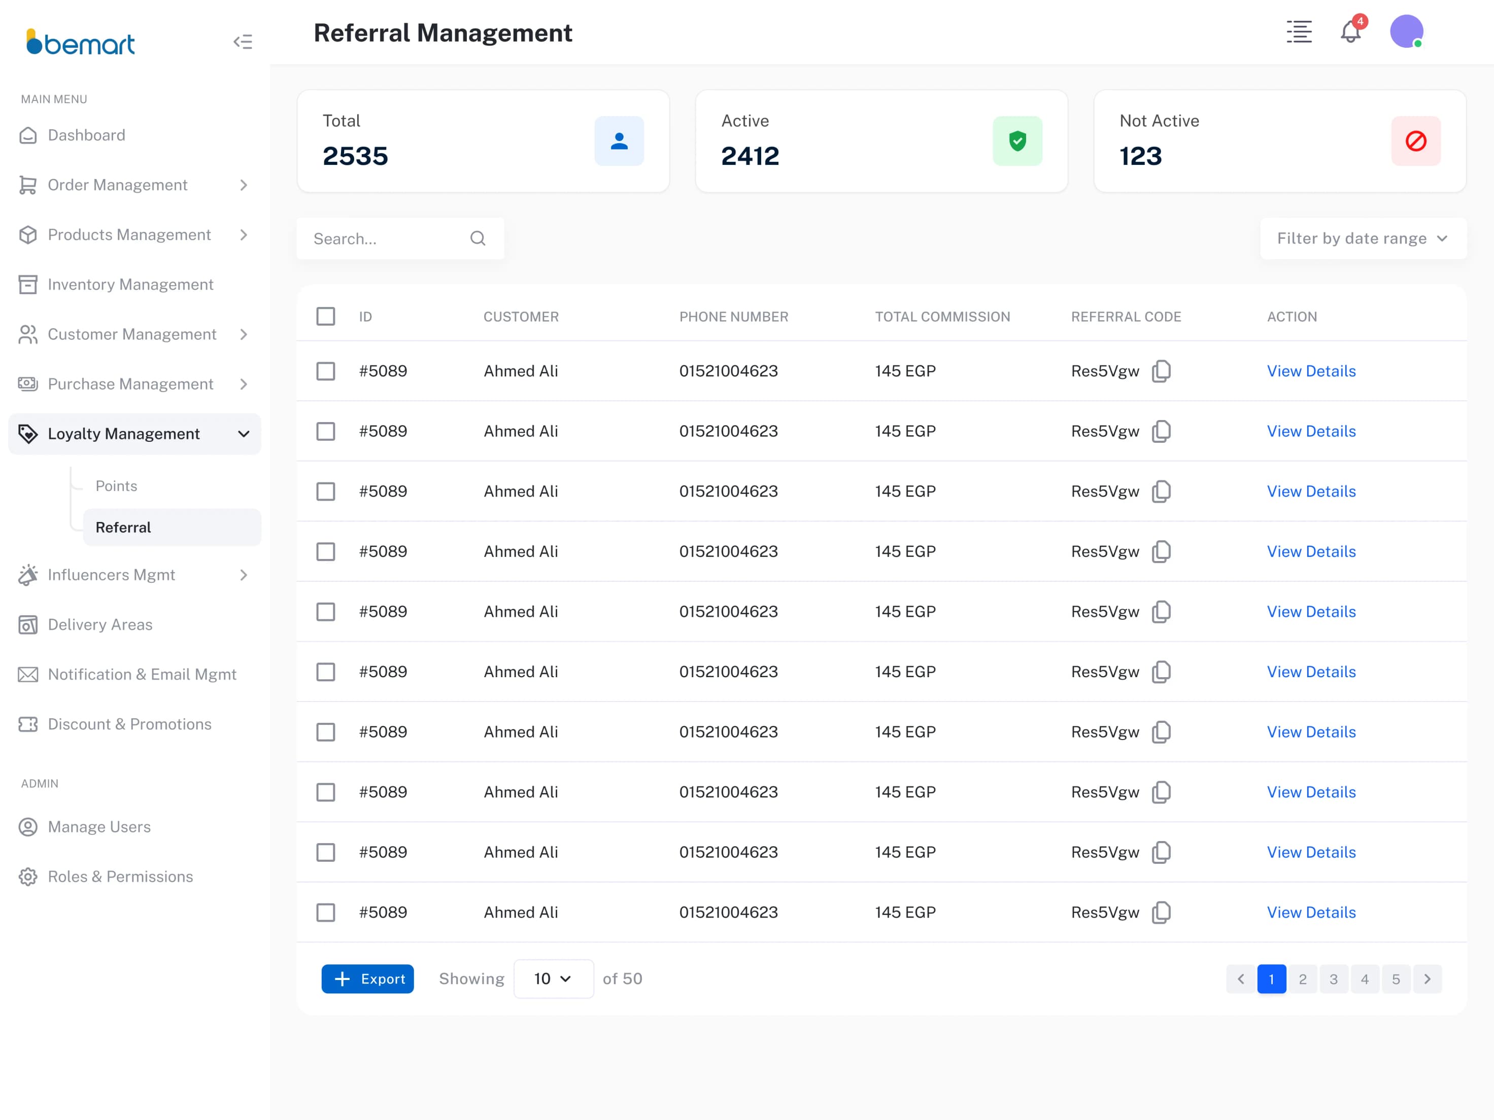The height and width of the screenshot is (1120, 1494).
Task: Open the purple user avatar
Action: click(x=1406, y=31)
